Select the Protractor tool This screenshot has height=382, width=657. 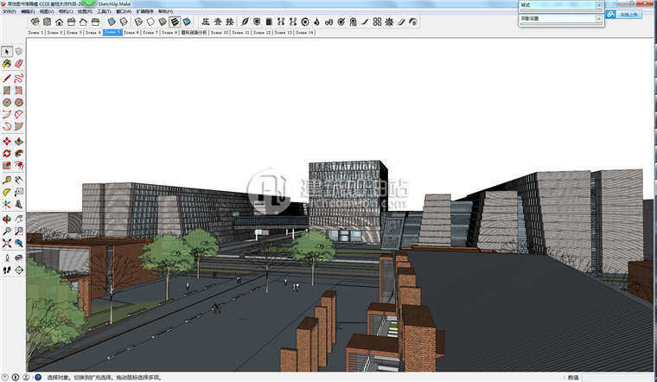7,192
